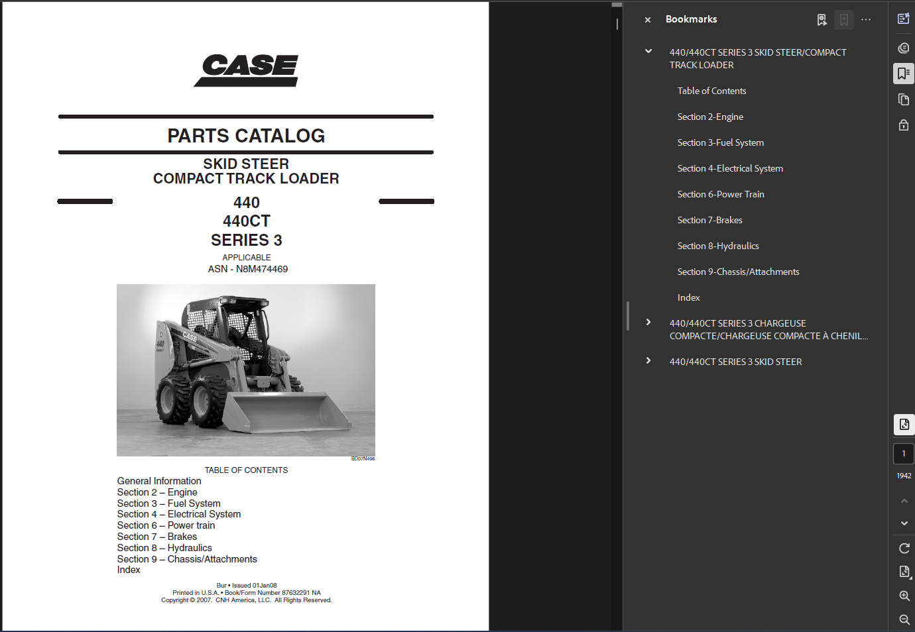
Task: Click 'ASN - N8M474469' text
Action: (x=248, y=269)
